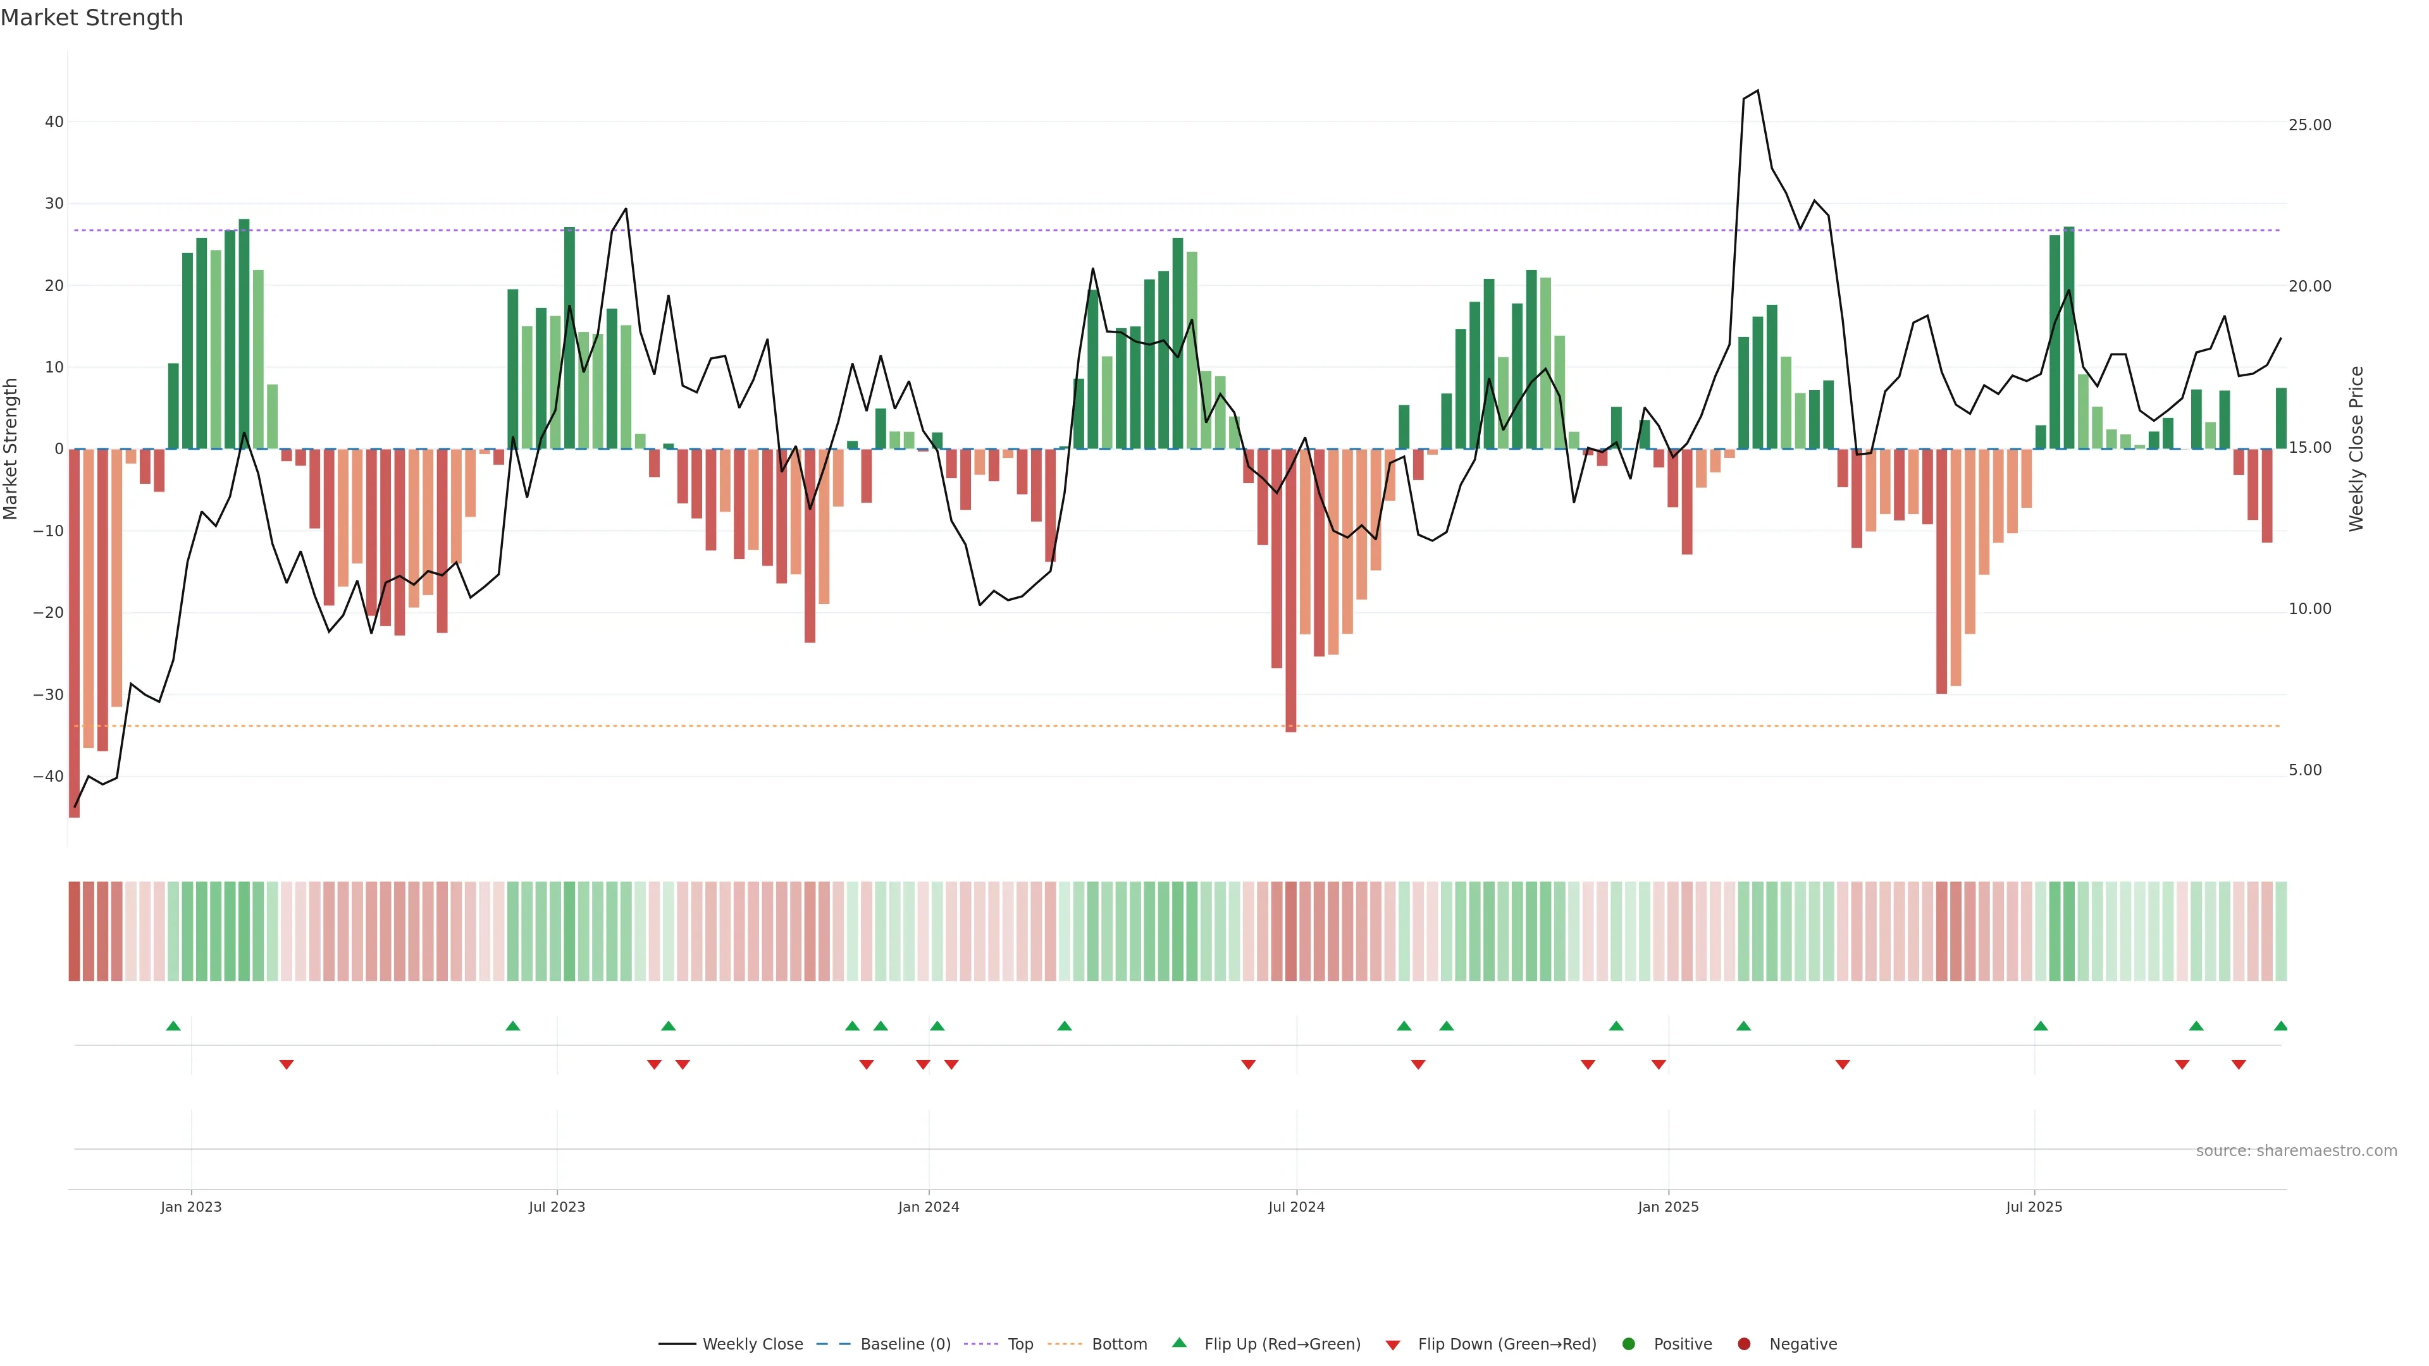Click the first dark red heat-strip cell at far left
The height and width of the screenshot is (1366, 2429).
[x=75, y=932]
